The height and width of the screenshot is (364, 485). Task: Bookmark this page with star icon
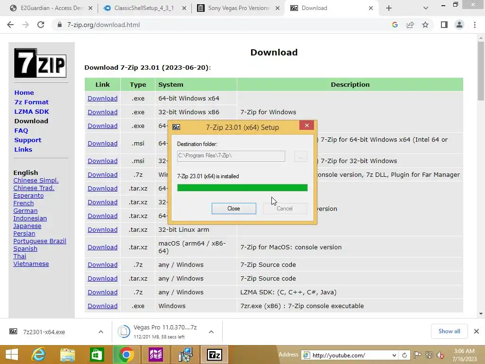425,25
